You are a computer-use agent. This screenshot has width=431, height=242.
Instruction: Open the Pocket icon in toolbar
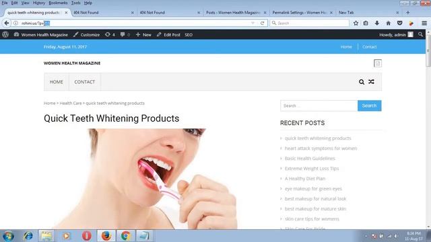[399, 23]
